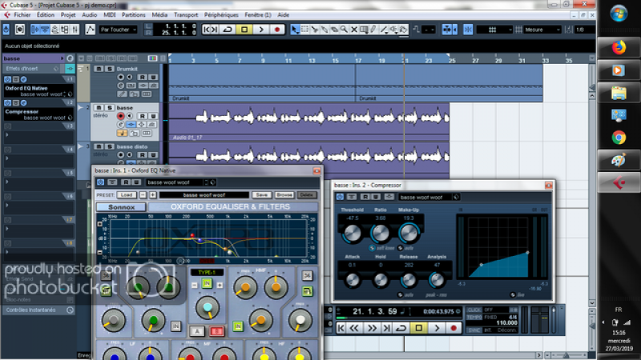
Task: Open the Transport menu
Action: [186, 14]
